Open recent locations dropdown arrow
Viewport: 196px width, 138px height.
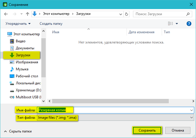point(21,14)
